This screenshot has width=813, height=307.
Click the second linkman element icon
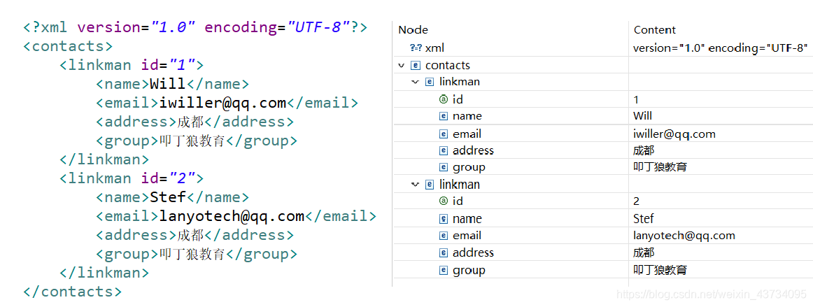click(430, 185)
